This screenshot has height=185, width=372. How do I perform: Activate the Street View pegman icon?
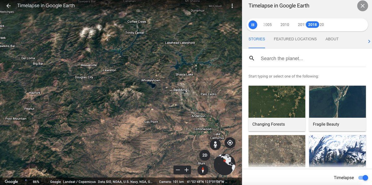215,145
